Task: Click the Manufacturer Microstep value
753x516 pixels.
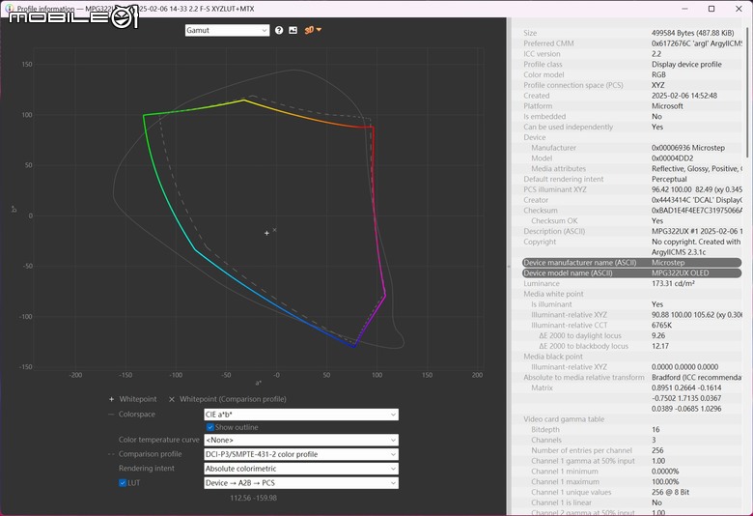Action: 688,148
